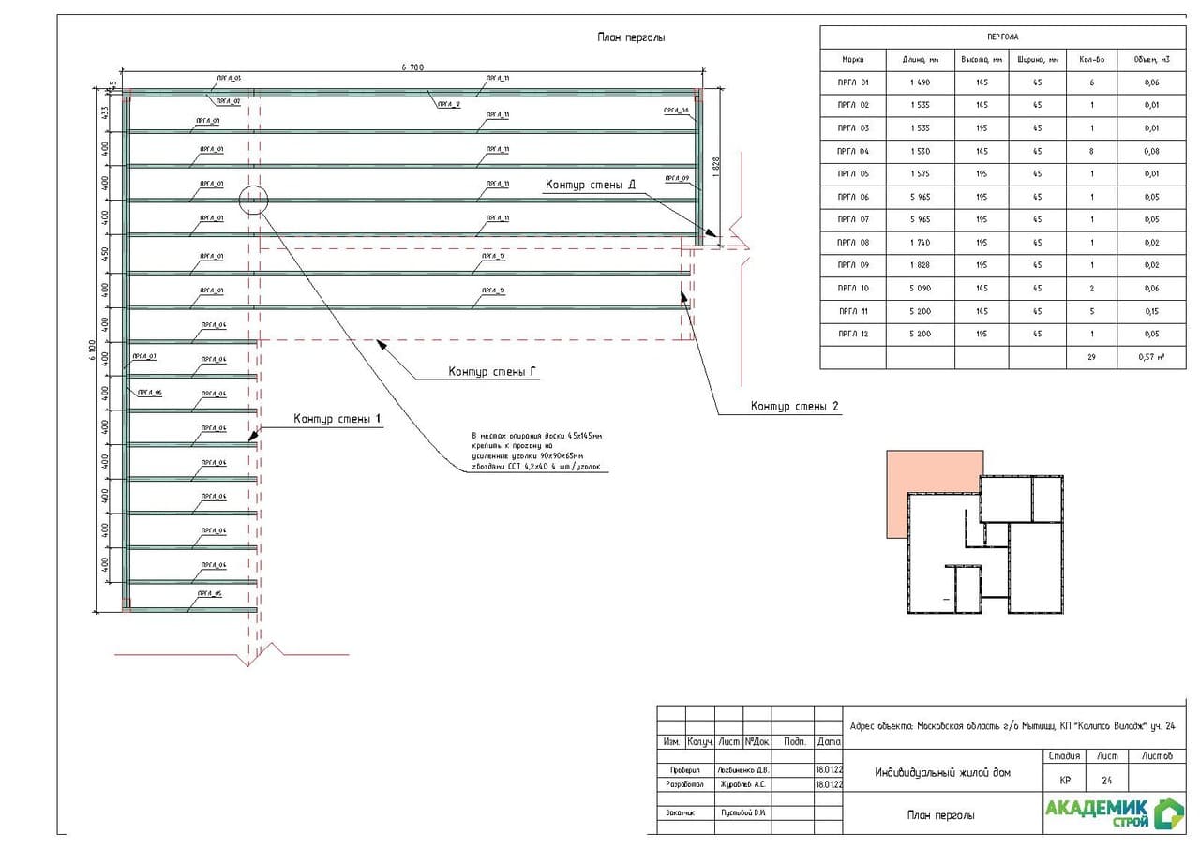This screenshot has height=849, width=1200.
Task: Click the break-line symbol below Контур стены 1
Action: [x=260, y=654]
